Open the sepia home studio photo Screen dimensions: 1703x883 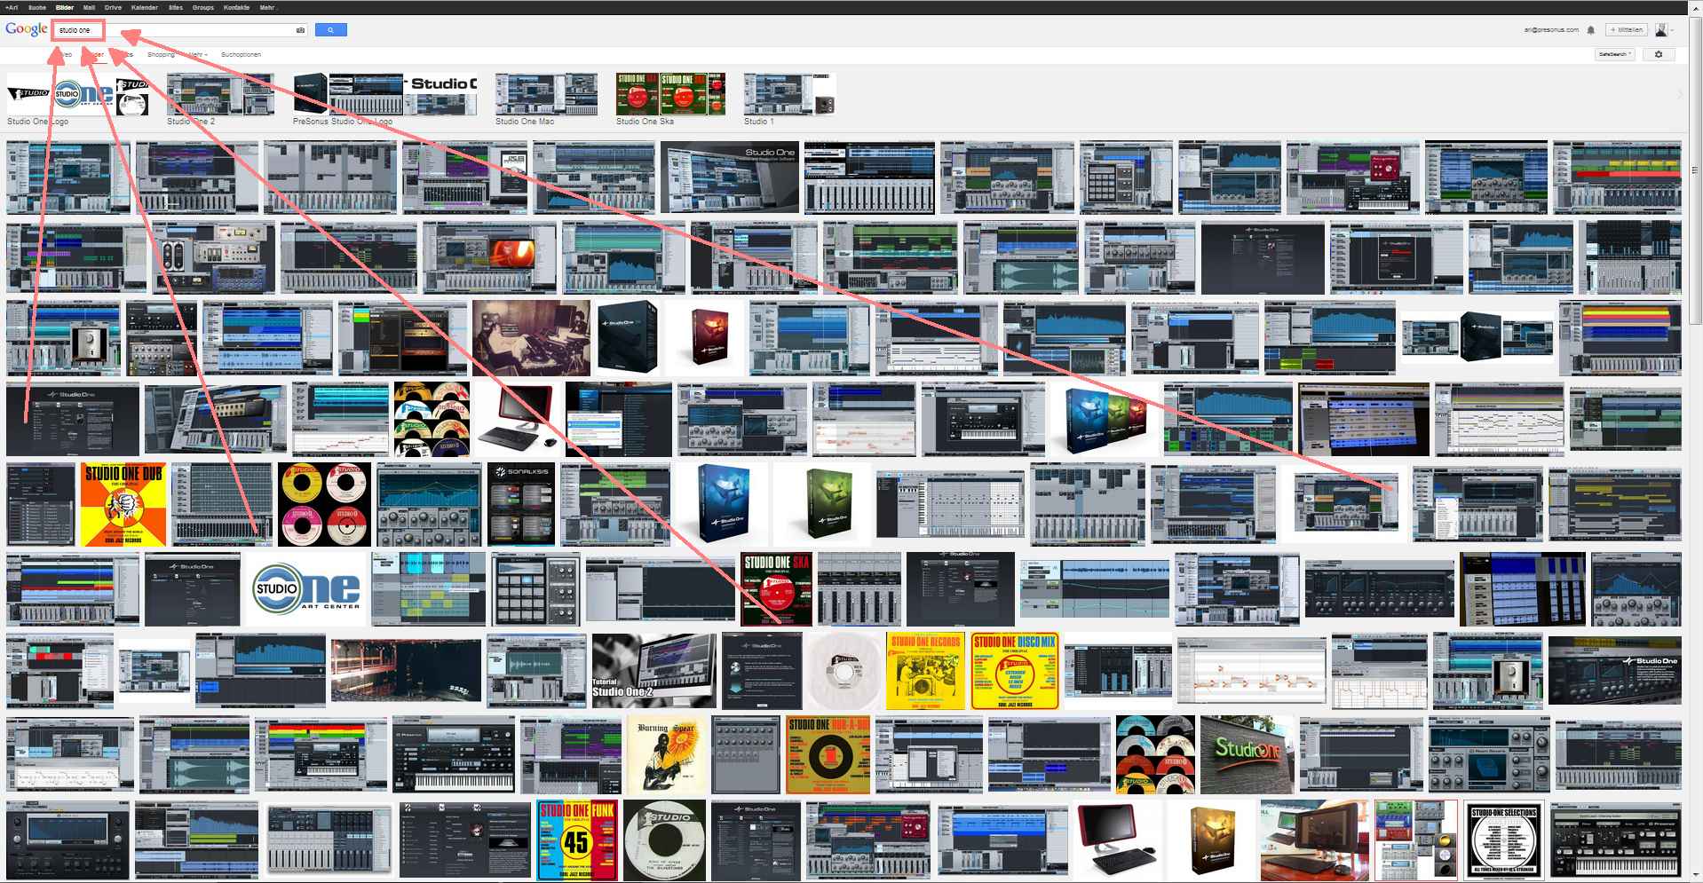click(x=531, y=337)
